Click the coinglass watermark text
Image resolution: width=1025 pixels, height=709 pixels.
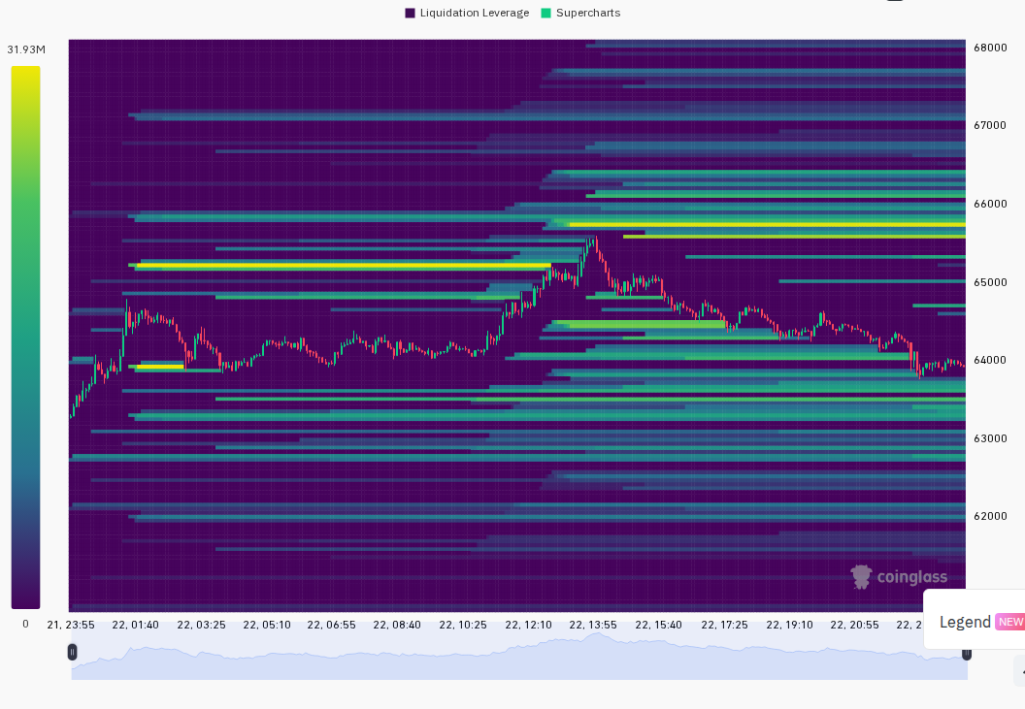point(911,577)
